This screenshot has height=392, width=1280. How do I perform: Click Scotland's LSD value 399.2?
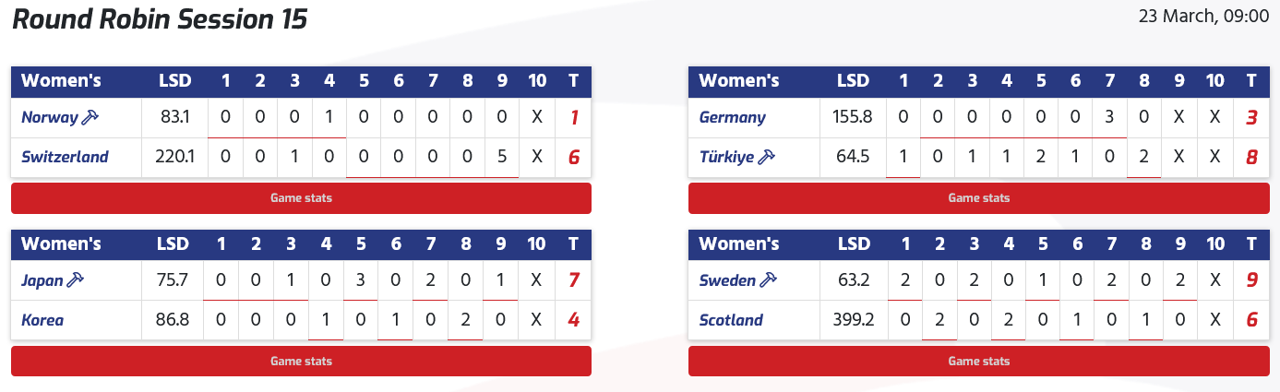click(853, 320)
